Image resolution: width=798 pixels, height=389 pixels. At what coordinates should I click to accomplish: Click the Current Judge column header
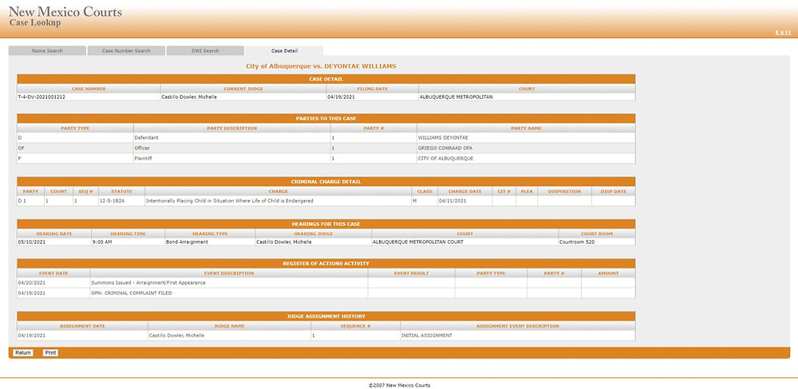click(243, 89)
